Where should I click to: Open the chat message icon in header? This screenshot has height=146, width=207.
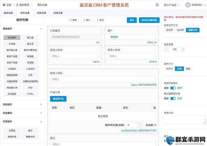157,5
